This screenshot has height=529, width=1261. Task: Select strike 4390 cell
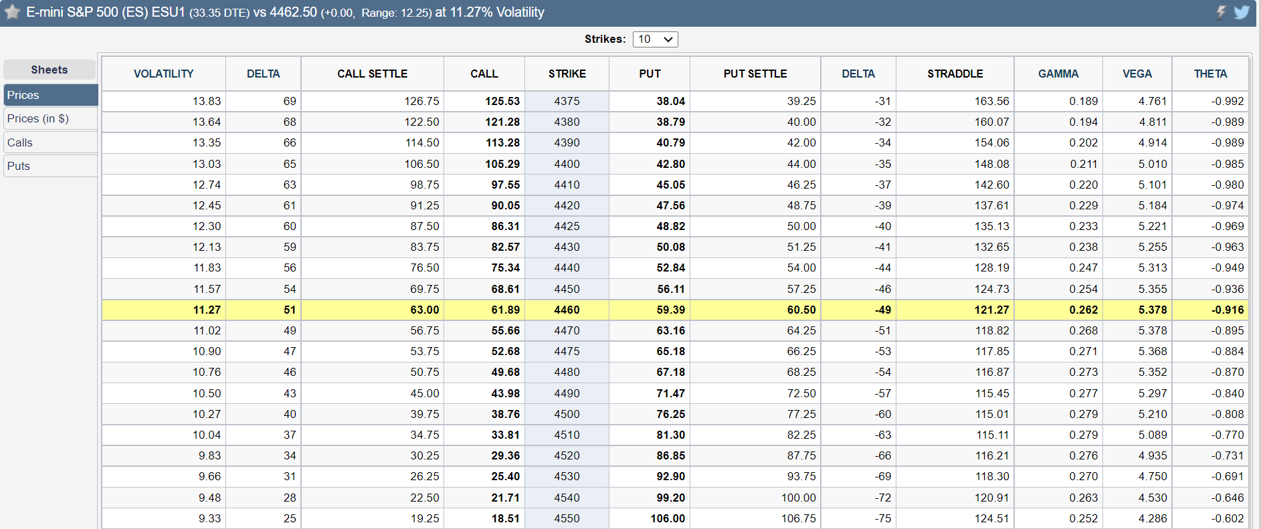(x=567, y=142)
